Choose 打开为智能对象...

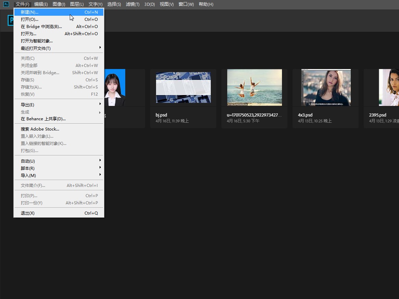pyautogui.click(x=59, y=41)
